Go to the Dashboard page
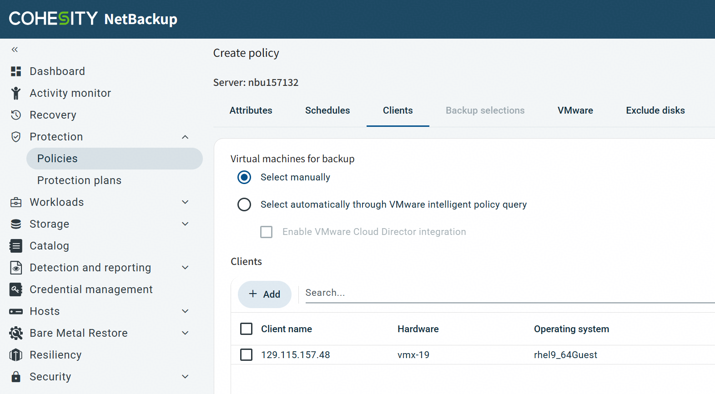 point(57,71)
